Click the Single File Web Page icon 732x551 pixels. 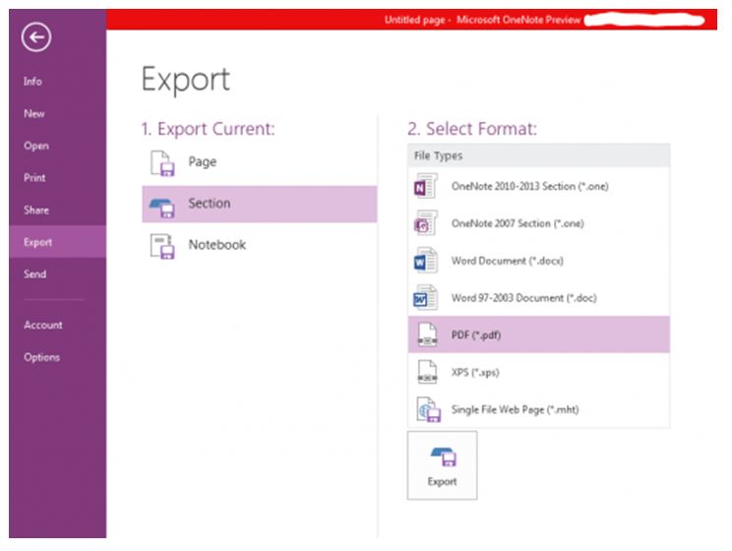tap(428, 409)
